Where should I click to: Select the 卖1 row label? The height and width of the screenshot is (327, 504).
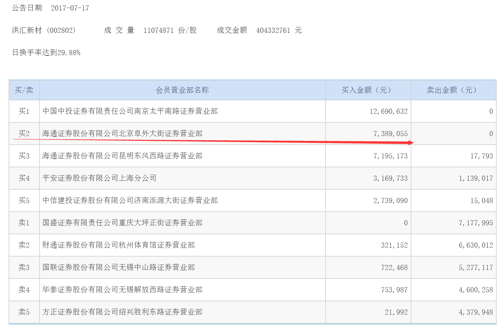[x=24, y=223]
